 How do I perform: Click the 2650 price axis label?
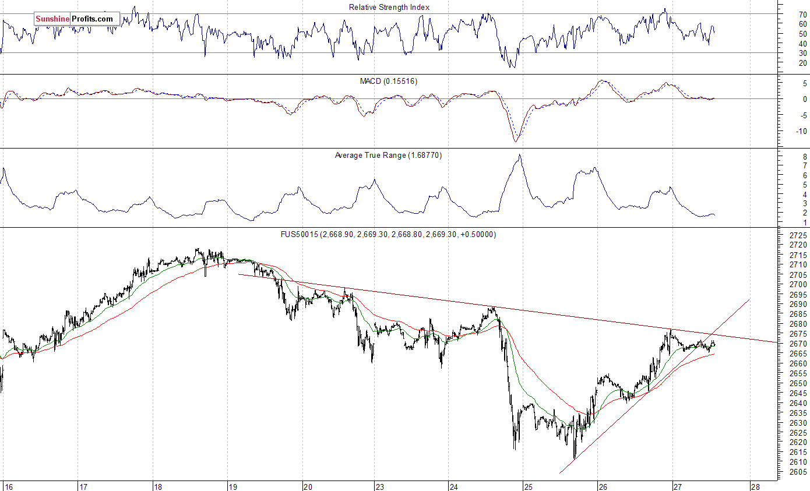(798, 384)
